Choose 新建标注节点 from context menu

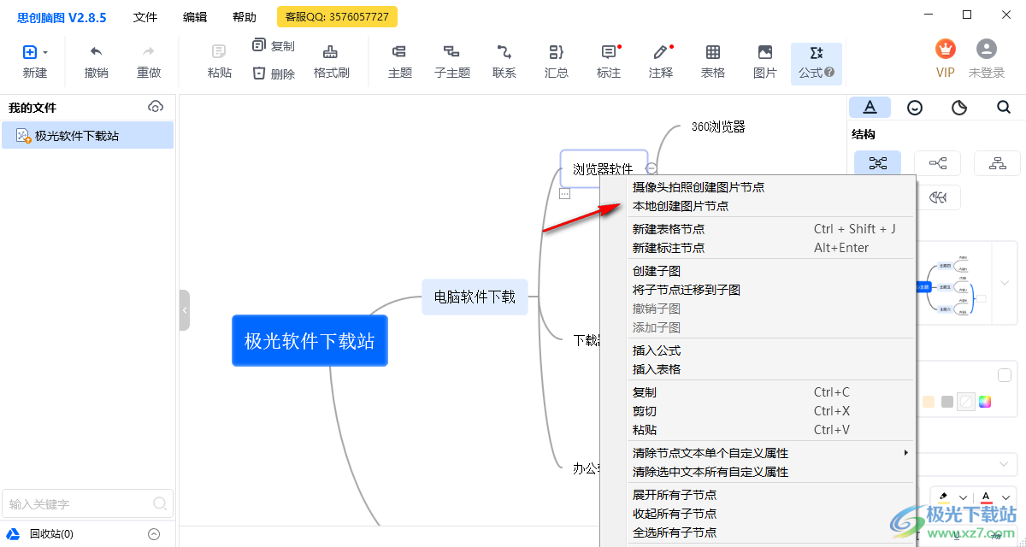pyautogui.click(x=758, y=248)
